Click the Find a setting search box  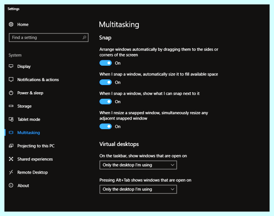(x=49, y=37)
